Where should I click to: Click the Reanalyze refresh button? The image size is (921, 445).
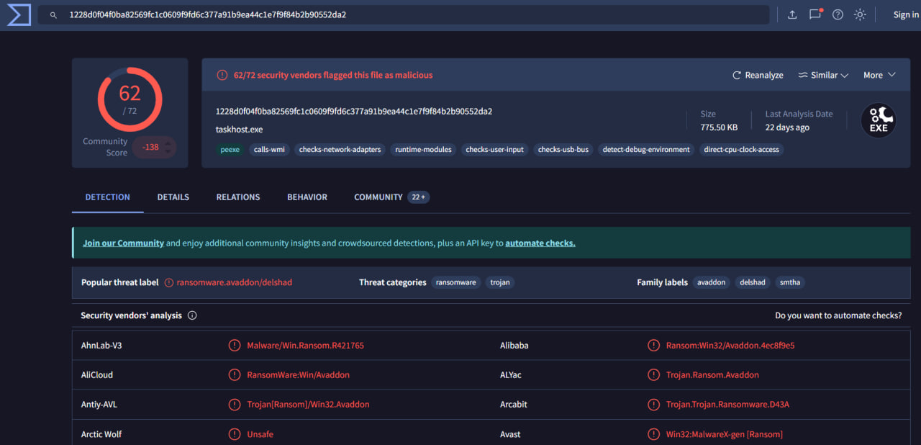758,75
